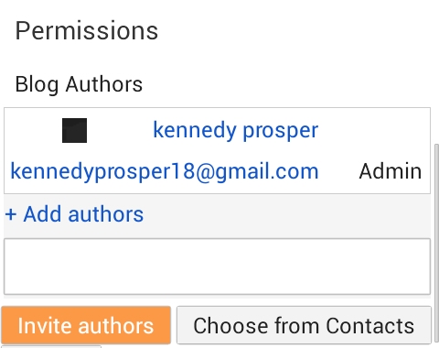Click the word prosper in the author name

click(280, 131)
